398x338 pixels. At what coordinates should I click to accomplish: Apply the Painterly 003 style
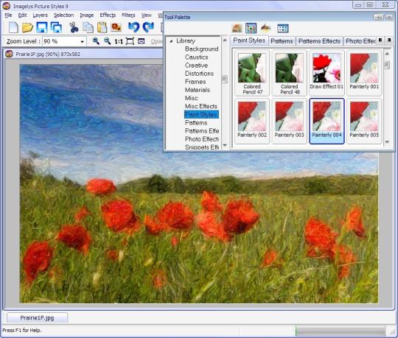(x=290, y=122)
